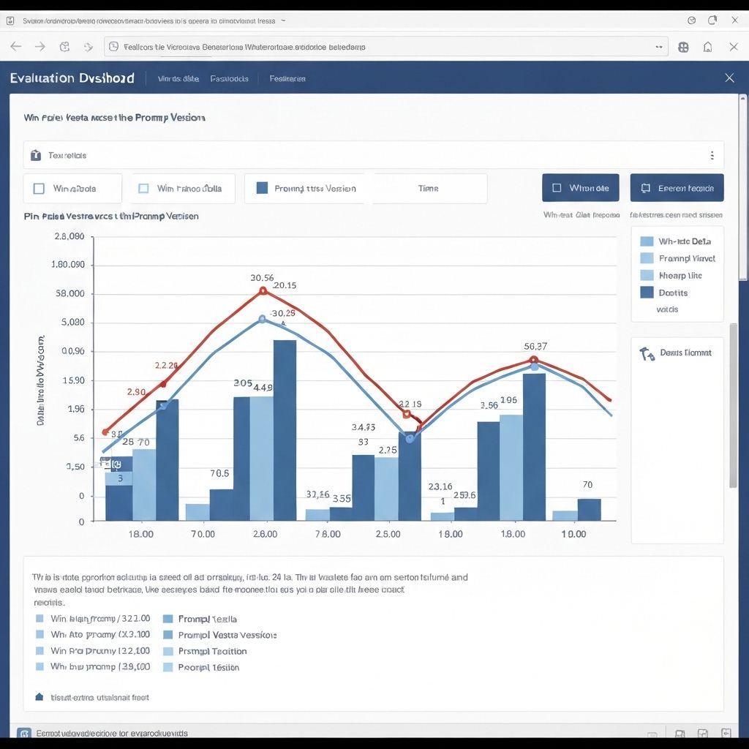Click the upload icon in the search field
Viewport: 749px width, 749px height.
(x=37, y=155)
